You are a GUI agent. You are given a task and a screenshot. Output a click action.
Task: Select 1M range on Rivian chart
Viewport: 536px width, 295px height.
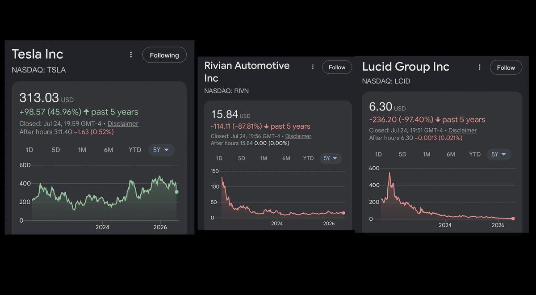pos(264,158)
